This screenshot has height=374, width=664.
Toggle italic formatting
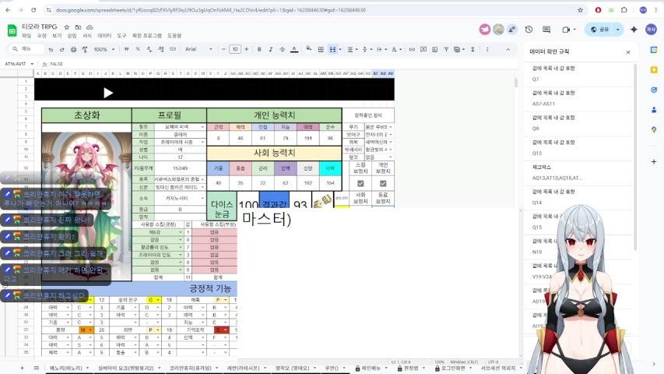[x=271, y=50]
